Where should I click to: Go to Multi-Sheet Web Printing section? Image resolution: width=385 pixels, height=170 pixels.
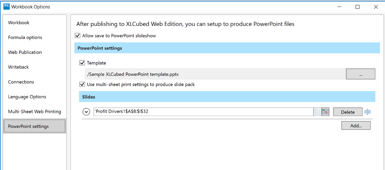coord(34,111)
